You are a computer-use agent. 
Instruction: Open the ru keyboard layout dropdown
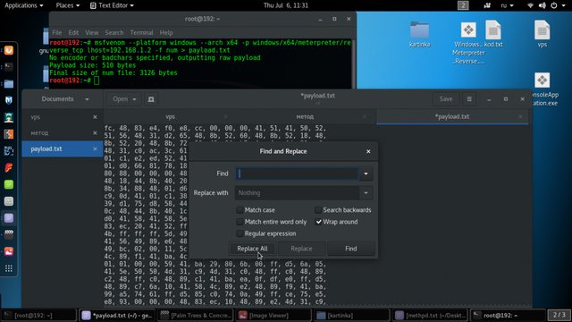507,5
